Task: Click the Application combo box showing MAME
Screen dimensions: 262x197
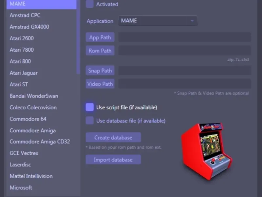Action: pyautogui.click(x=158, y=21)
